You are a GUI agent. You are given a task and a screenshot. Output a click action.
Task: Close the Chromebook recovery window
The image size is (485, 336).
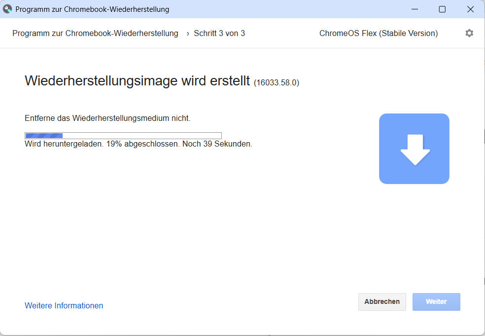471,9
